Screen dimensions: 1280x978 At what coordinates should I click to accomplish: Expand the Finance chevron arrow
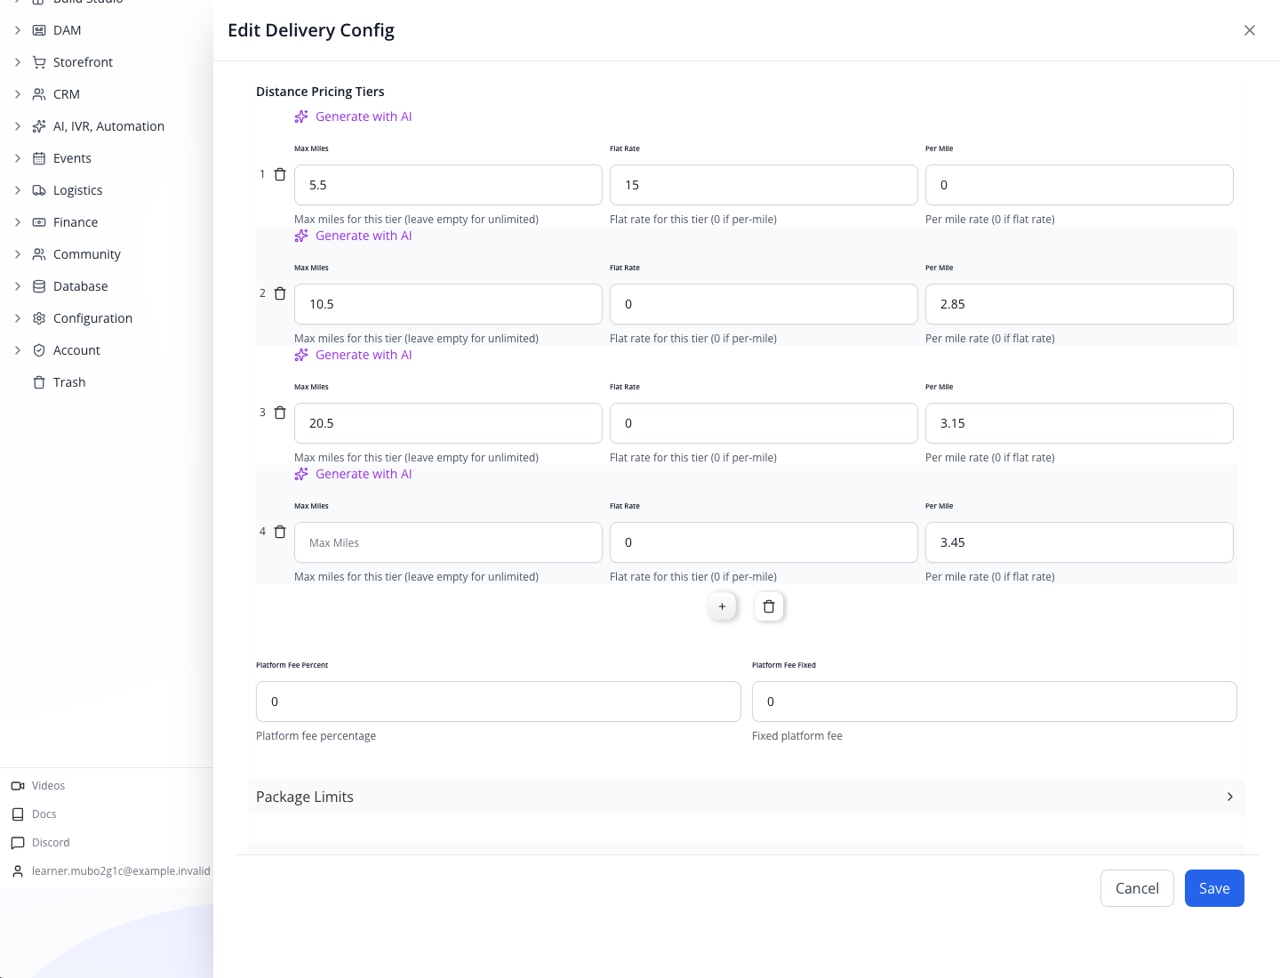tap(18, 222)
